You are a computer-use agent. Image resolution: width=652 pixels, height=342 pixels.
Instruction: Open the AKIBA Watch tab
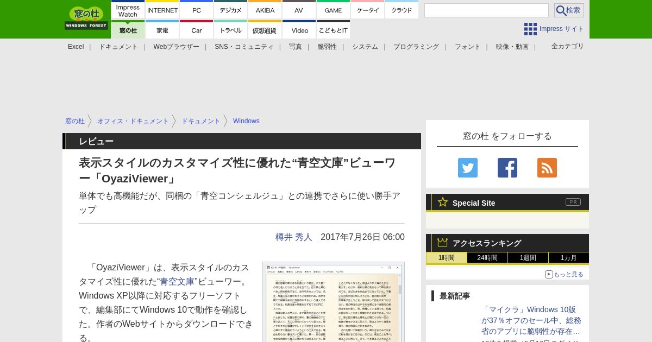click(x=265, y=10)
